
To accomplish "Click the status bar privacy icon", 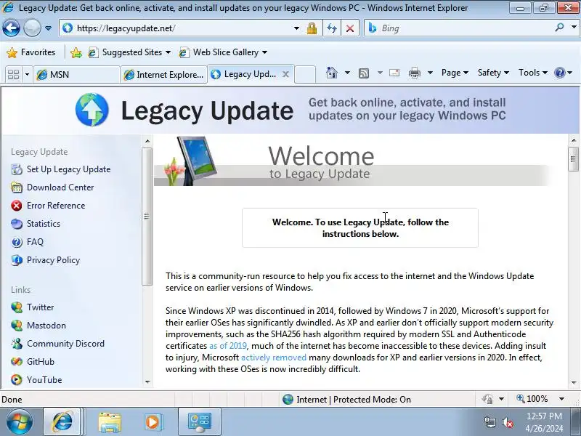I will coord(487,399).
